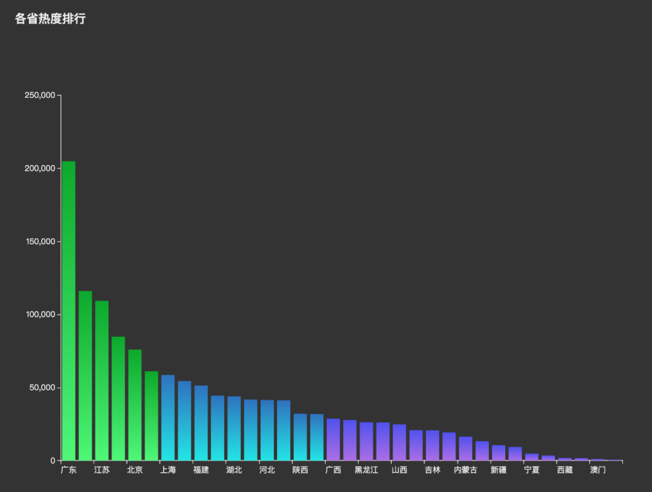Click the 山西 axis label

pos(399,470)
